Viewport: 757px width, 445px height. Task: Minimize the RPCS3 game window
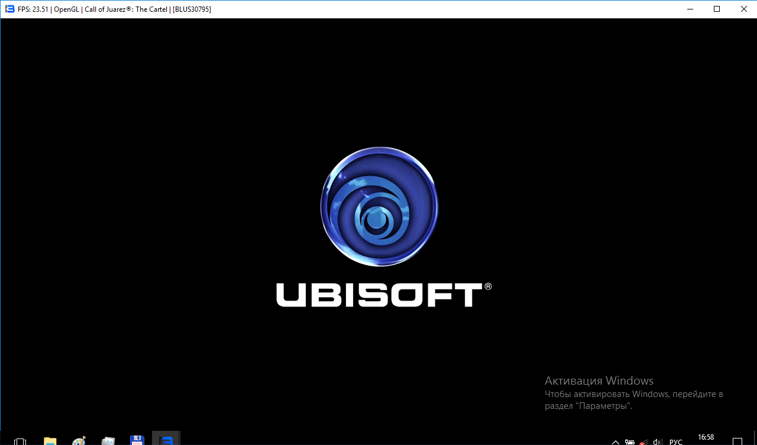(690, 9)
